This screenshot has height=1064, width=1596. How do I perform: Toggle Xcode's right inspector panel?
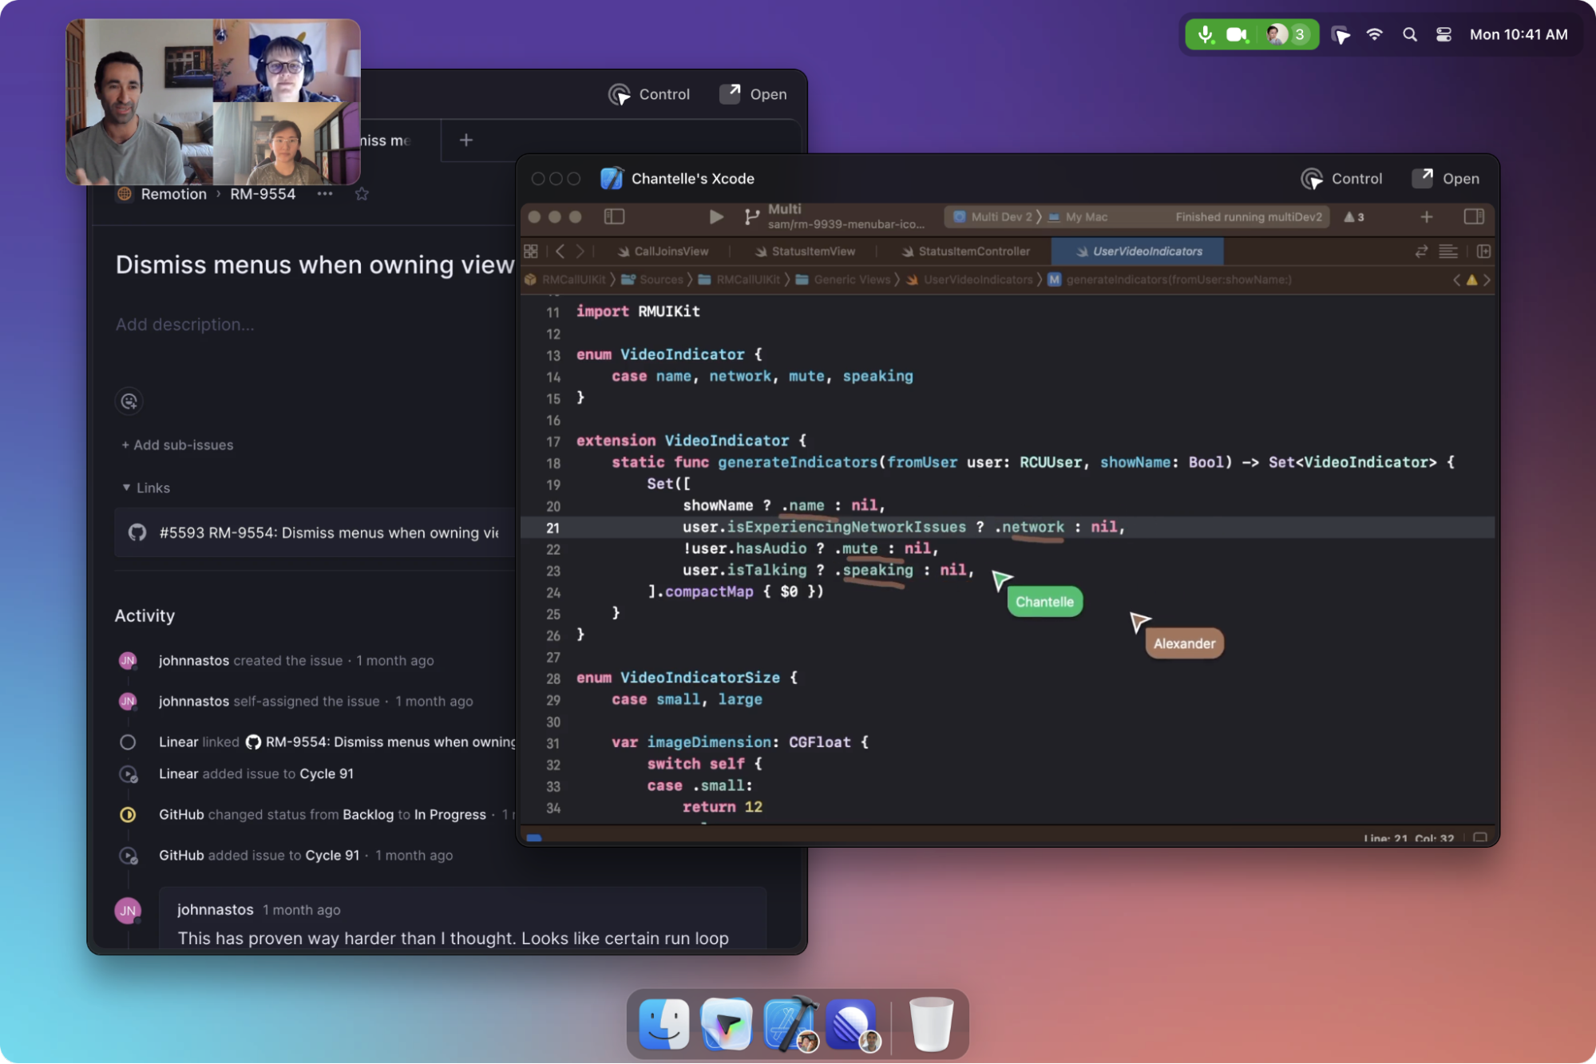[1474, 216]
